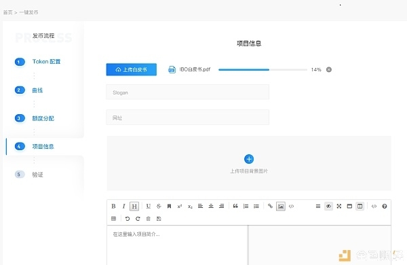Switch to single-pane reading window icon
This screenshot has width=407, height=265.
349,207
